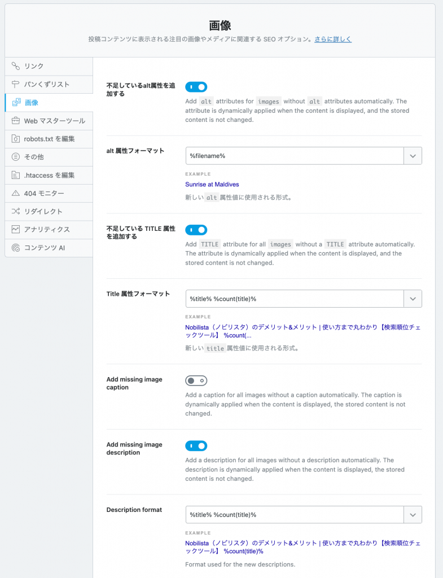This screenshot has width=443, height=578.
Task: Click the Add missing image description label
Action: pyautogui.click(x=134, y=449)
